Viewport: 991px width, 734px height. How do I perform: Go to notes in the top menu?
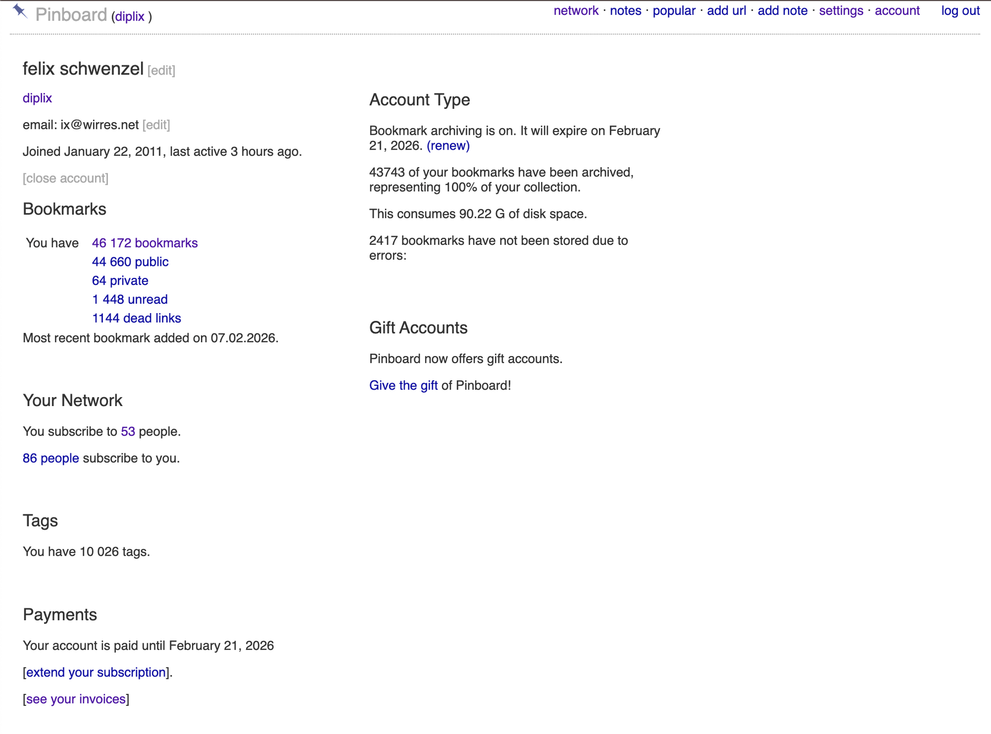click(625, 11)
